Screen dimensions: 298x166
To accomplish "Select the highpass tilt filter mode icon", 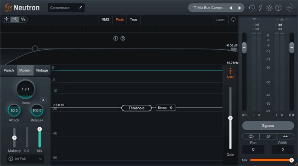I will tap(14, 20).
